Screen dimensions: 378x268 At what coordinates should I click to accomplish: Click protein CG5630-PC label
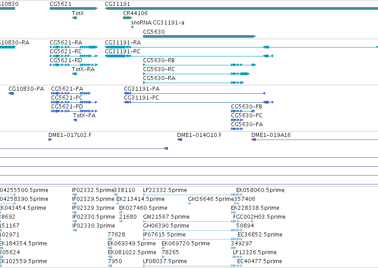point(247,116)
